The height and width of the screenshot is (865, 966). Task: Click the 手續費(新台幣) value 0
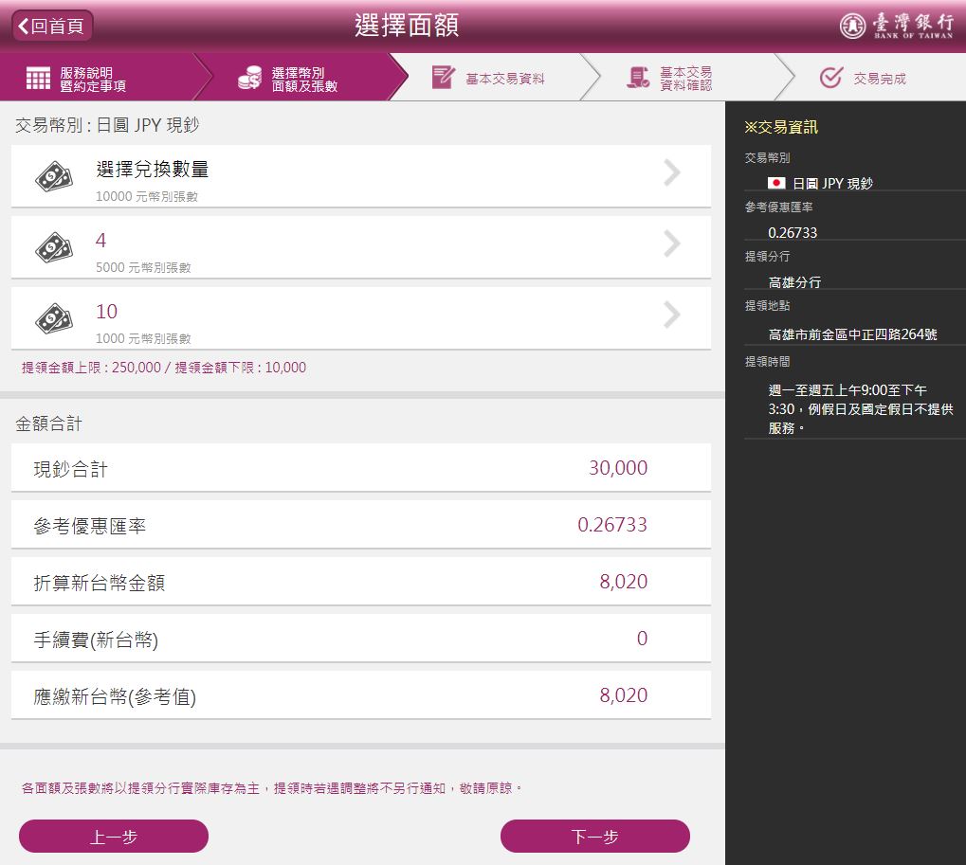click(642, 639)
